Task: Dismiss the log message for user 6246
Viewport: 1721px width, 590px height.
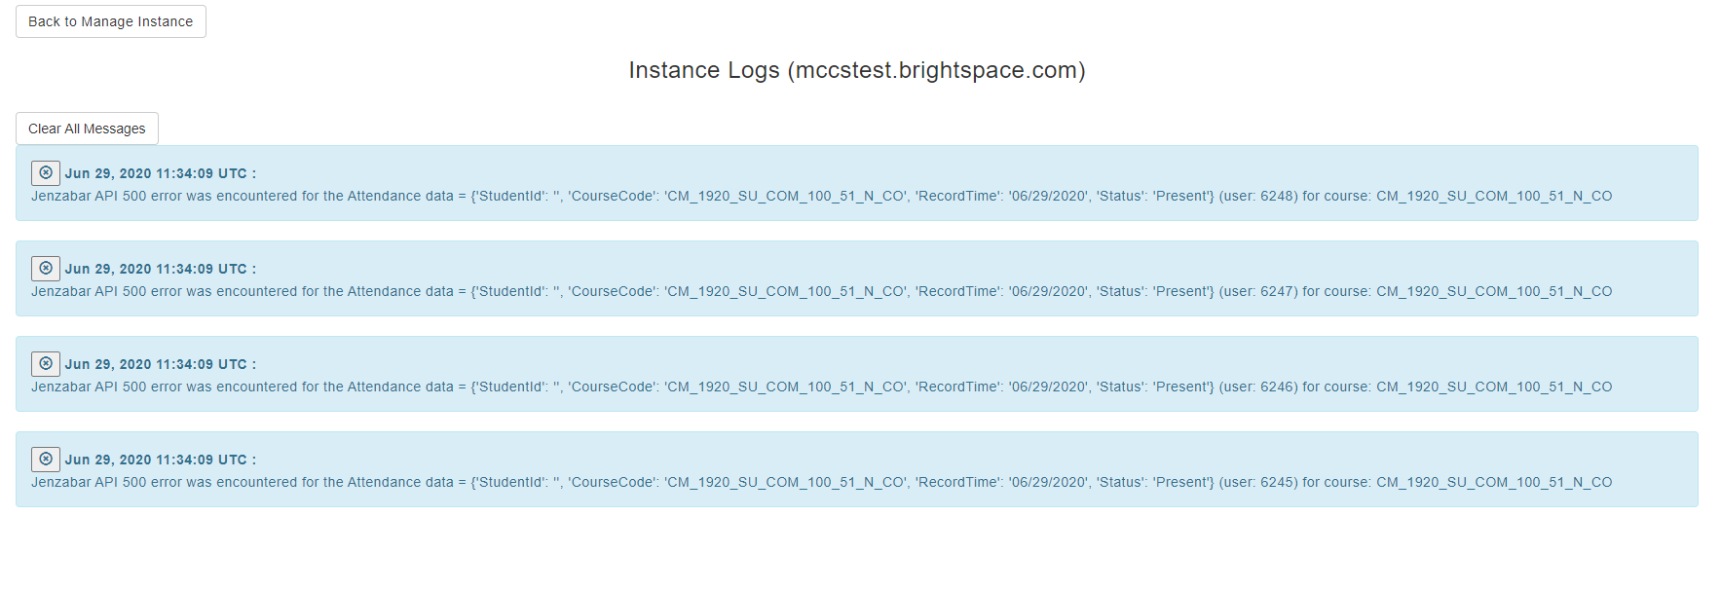Action: click(46, 364)
